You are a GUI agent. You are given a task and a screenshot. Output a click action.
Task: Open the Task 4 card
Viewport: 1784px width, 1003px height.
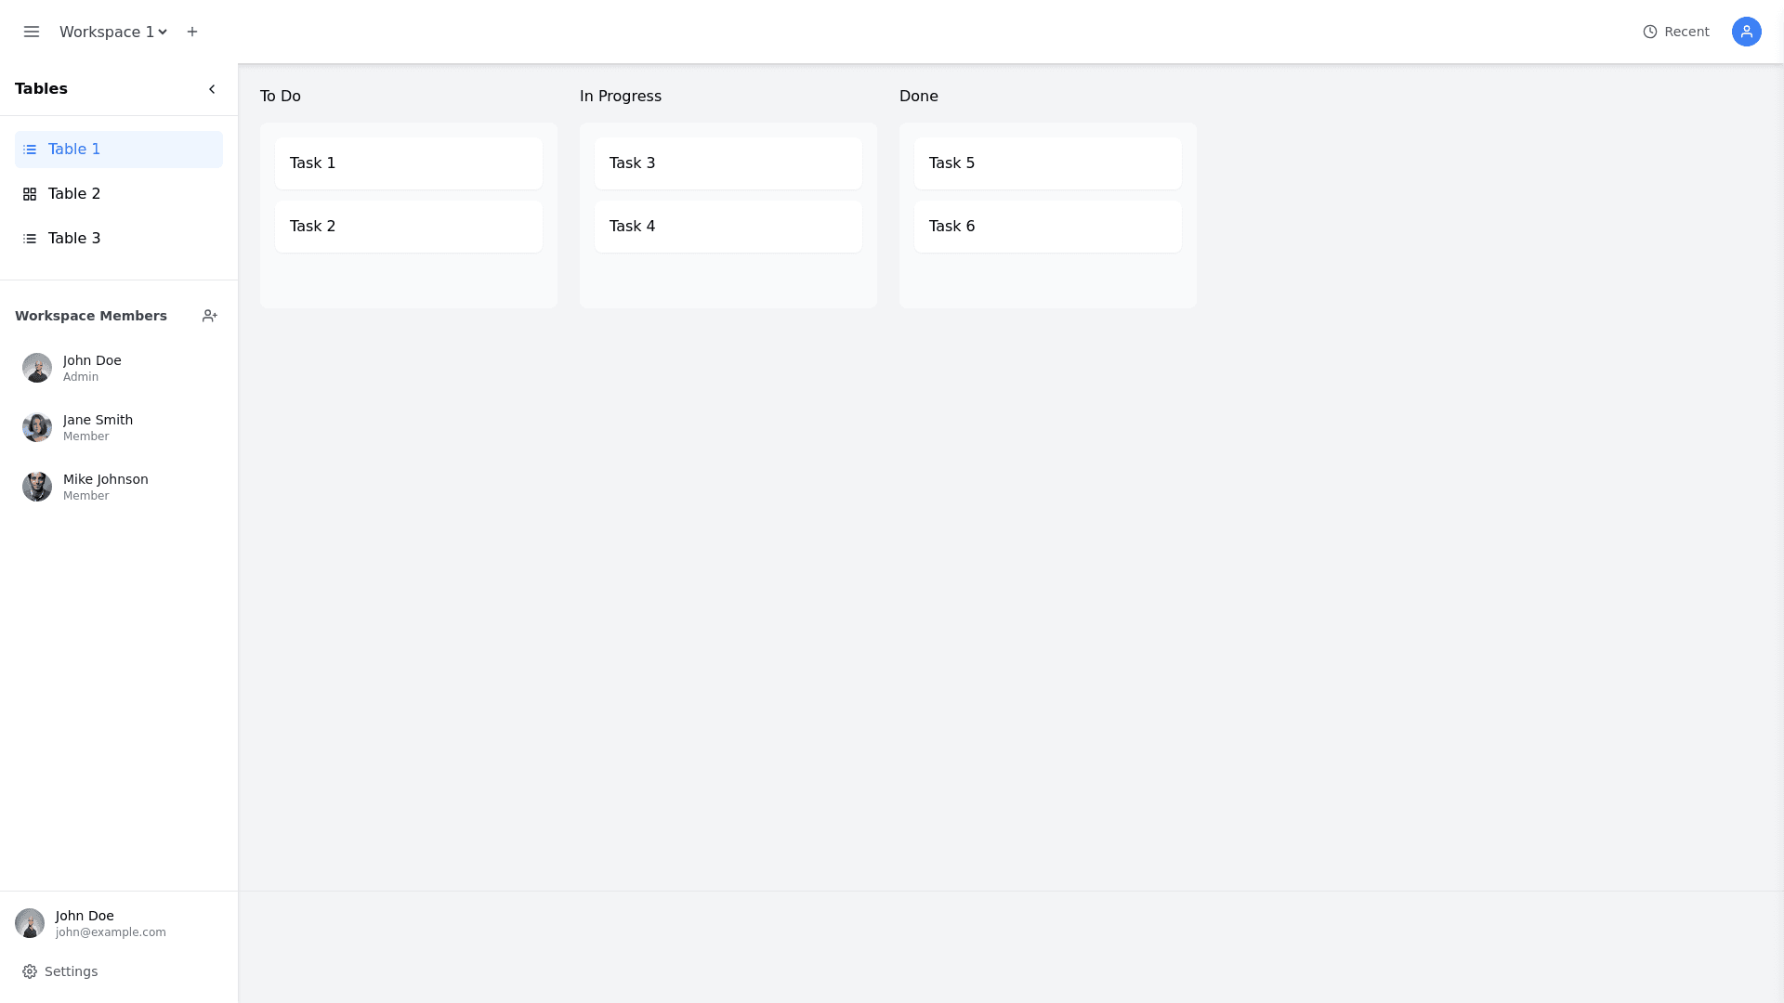tap(728, 227)
